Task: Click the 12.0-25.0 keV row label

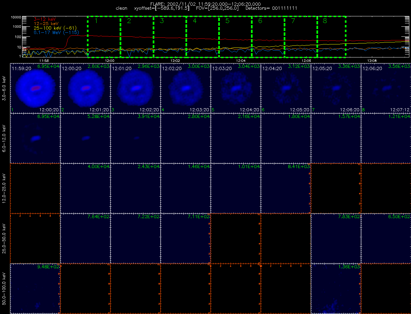Action: 4,188
